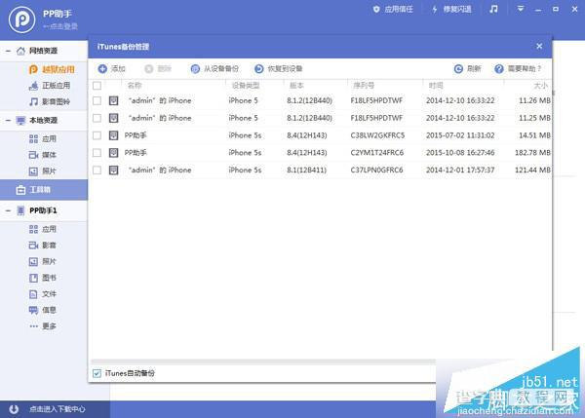Open 媒体 under 本地资源
Viewport: 585px width, 418px height.
pos(43,155)
